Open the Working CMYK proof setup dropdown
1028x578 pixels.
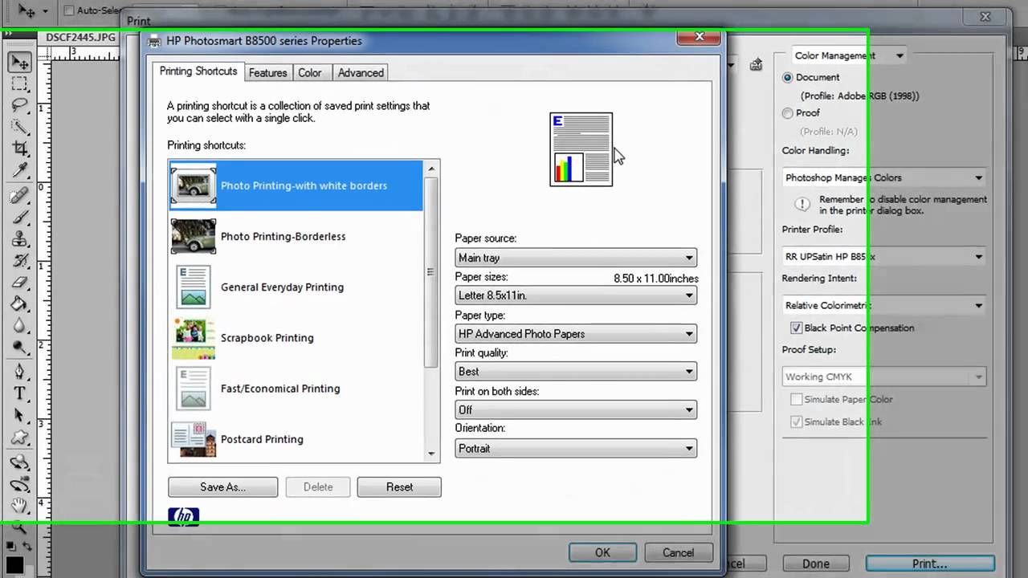(884, 377)
